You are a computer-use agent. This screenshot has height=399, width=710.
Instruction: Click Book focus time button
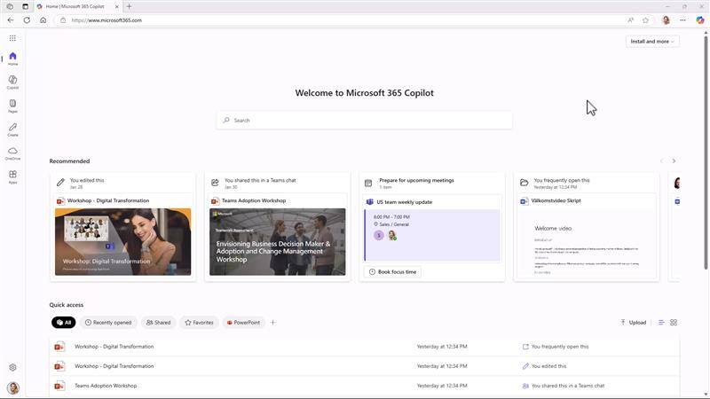point(392,271)
